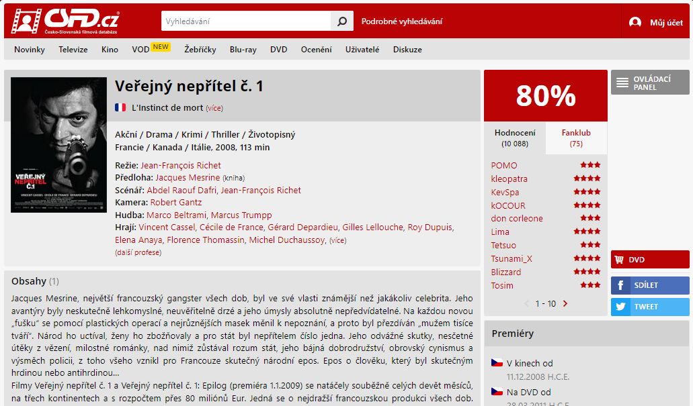Open Podrobné vyhledávání link
Screen dimensions: 693x406
401,21
